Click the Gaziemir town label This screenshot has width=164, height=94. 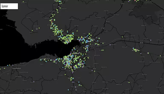tap(71, 78)
